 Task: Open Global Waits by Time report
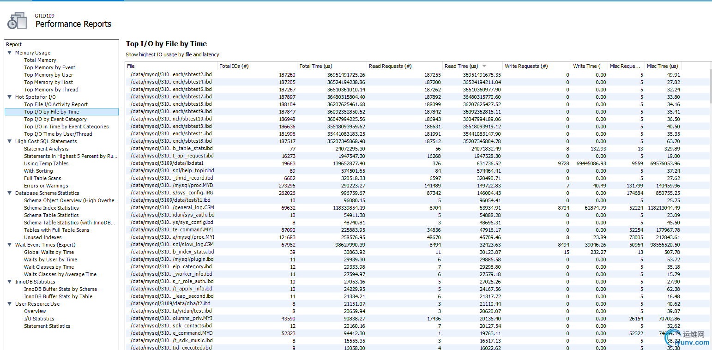(49, 252)
